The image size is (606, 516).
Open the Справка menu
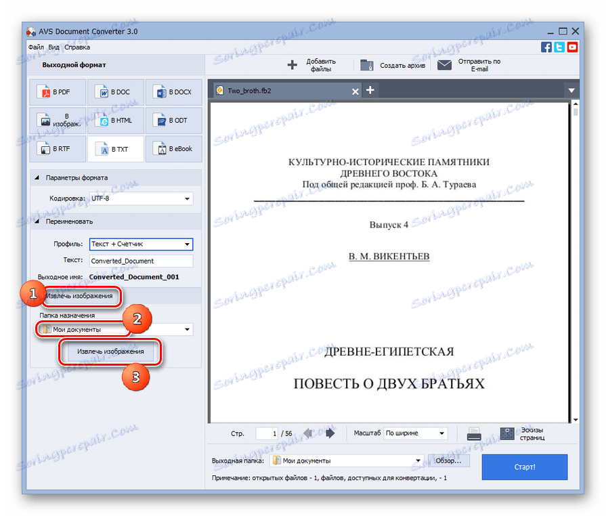pos(77,47)
